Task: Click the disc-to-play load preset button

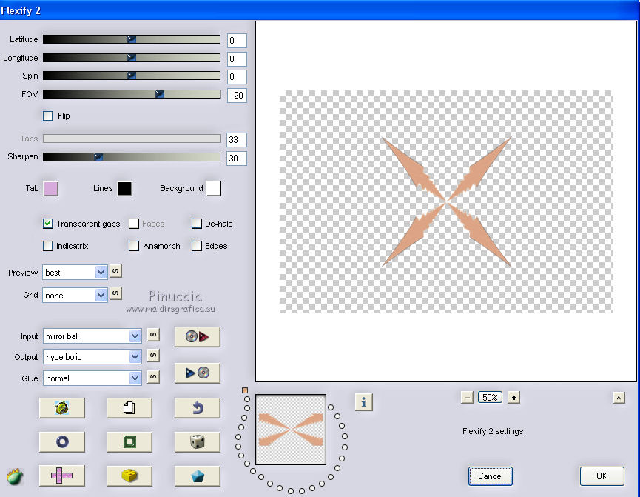Action: 197,336
